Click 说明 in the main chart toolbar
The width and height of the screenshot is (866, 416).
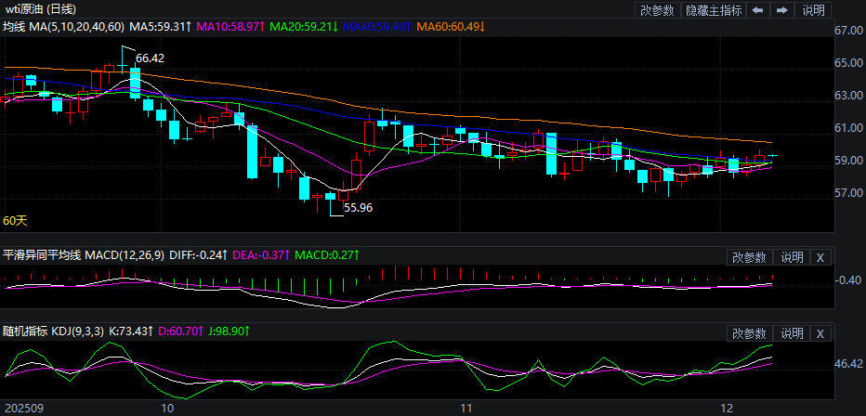point(813,10)
